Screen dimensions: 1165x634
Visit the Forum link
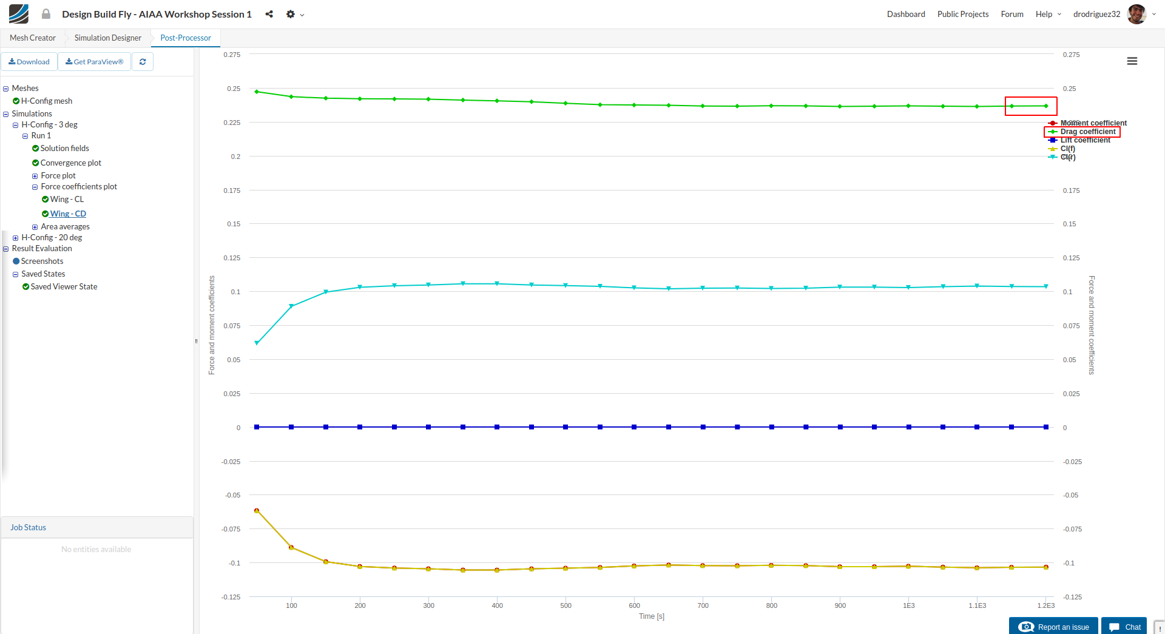1012,14
